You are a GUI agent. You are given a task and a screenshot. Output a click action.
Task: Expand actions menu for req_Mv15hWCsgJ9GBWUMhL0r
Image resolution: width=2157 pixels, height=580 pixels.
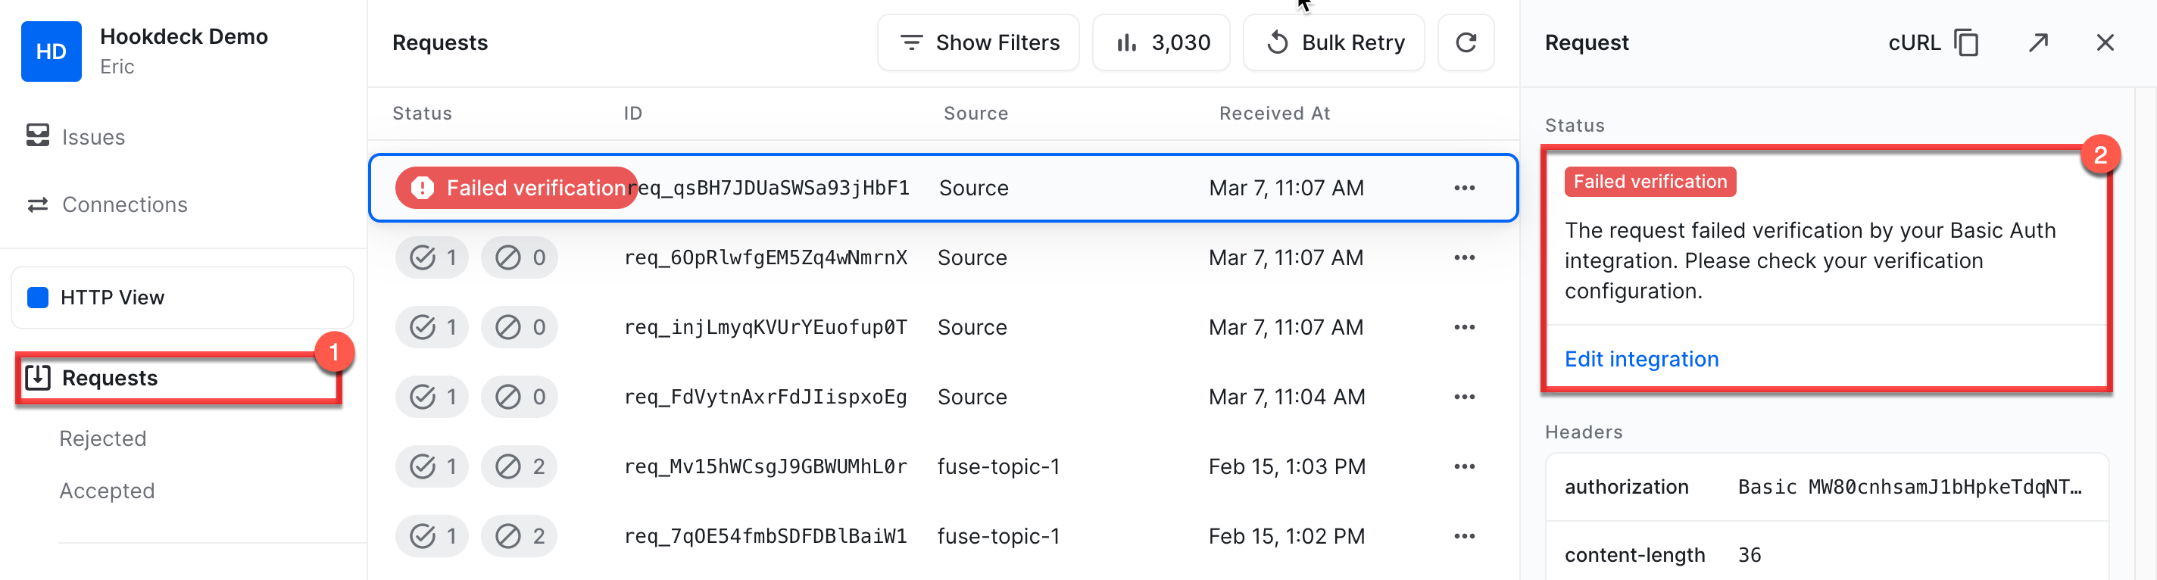point(1464,467)
